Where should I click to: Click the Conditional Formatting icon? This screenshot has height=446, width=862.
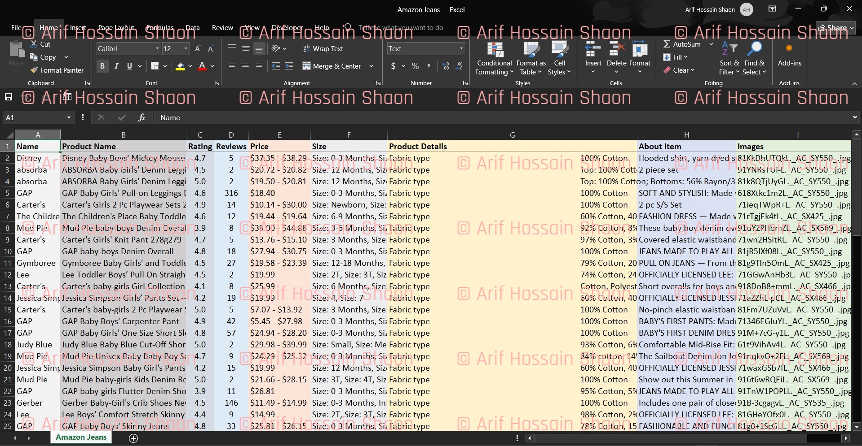(x=495, y=50)
